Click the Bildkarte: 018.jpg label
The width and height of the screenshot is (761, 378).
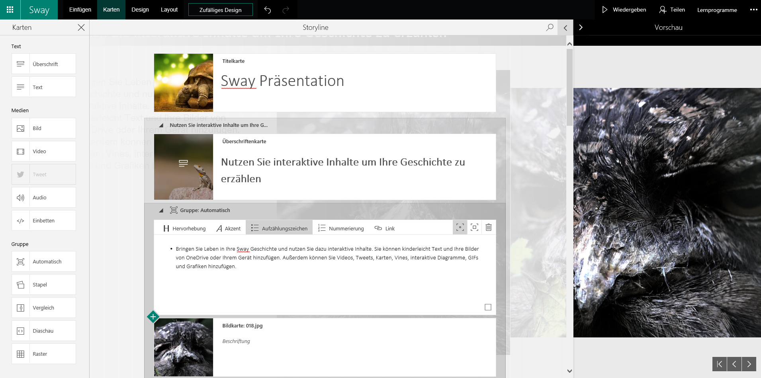point(242,325)
